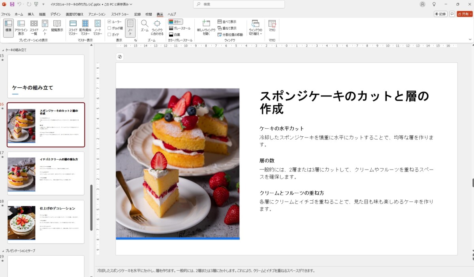Click the Share (共有) button
Viewport: 474px width, 277px height.
pyautogui.click(x=465, y=14)
